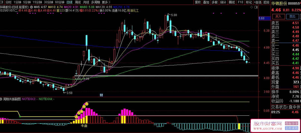Image resolution: width=301 pixels, height=133 pixels.
Task: Toggle the 周期共振副图 indicator panel icon
Action: (x=2, y=99)
